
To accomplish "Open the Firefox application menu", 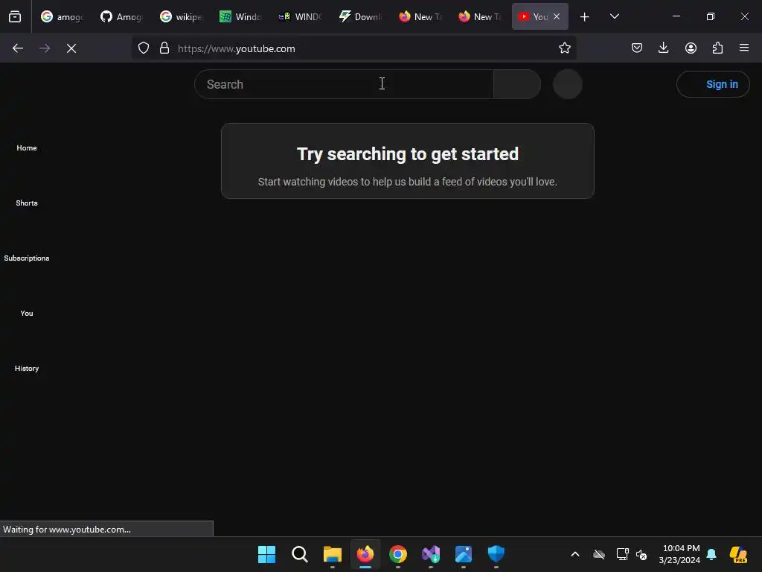I will [744, 48].
